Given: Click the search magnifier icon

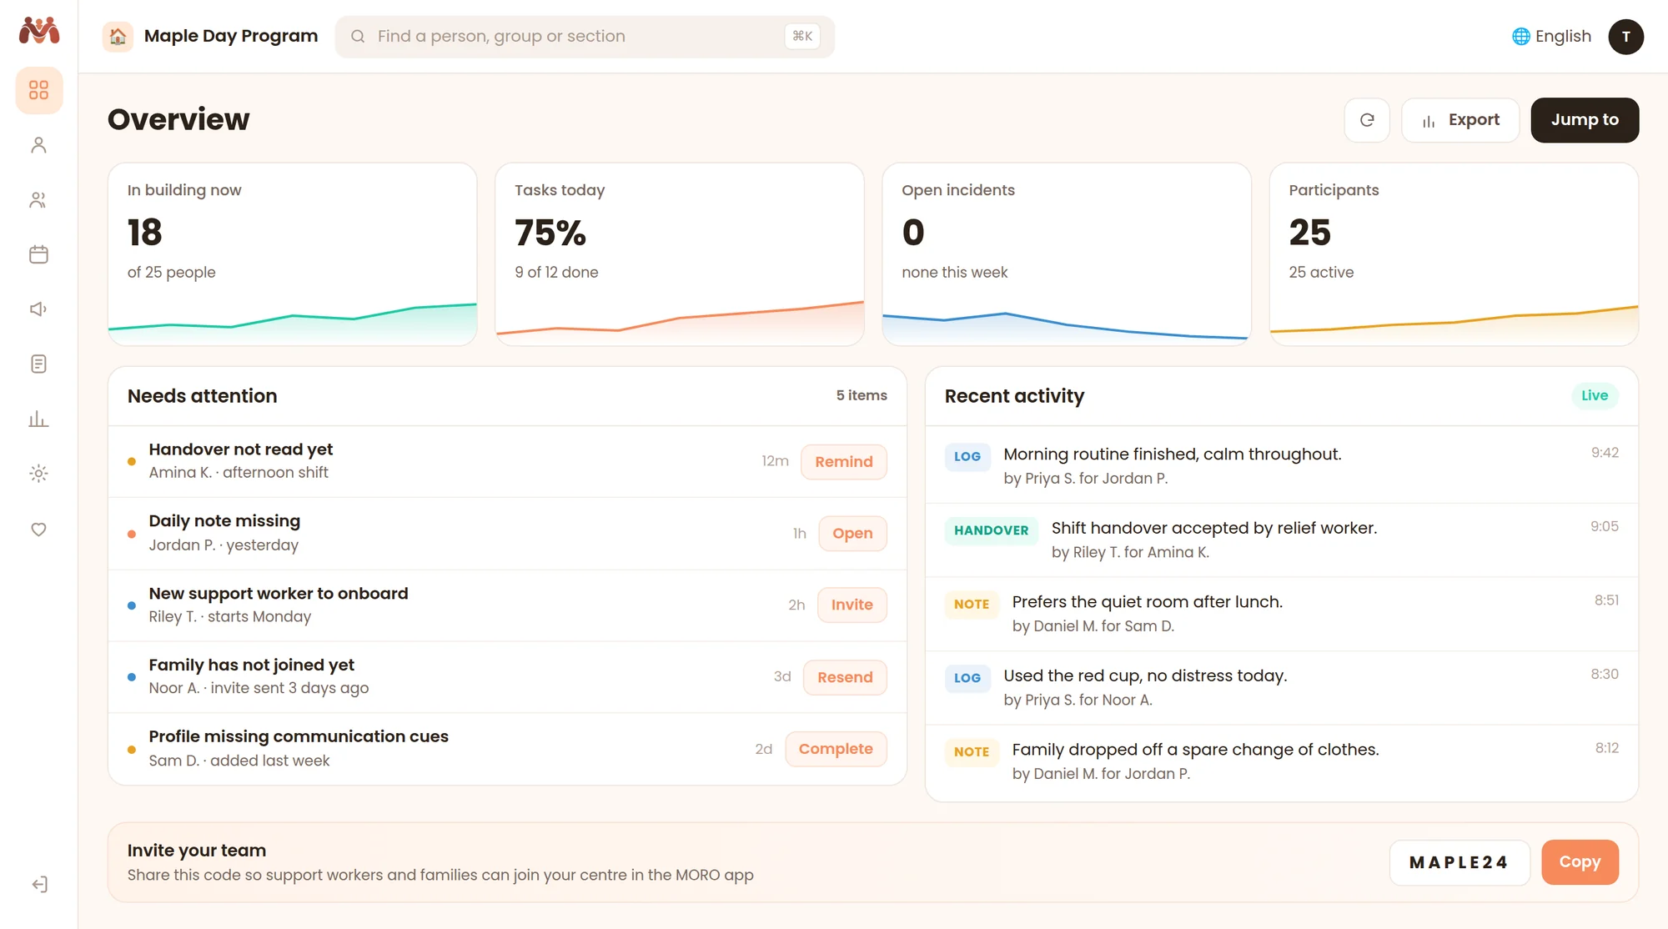Looking at the screenshot, I should (358, 36).
